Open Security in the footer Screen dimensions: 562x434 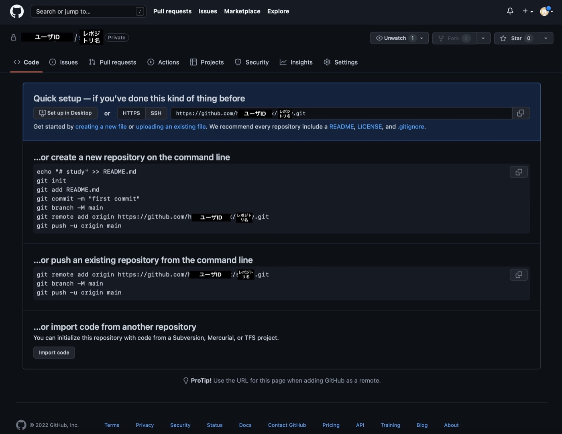click(x=180, y=425)
